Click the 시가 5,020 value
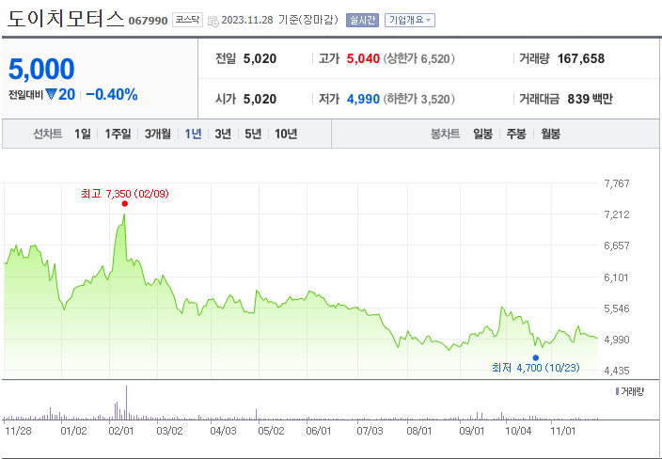Image resolution: width=662 pixels, height=459 pixels. coord(260,100)
